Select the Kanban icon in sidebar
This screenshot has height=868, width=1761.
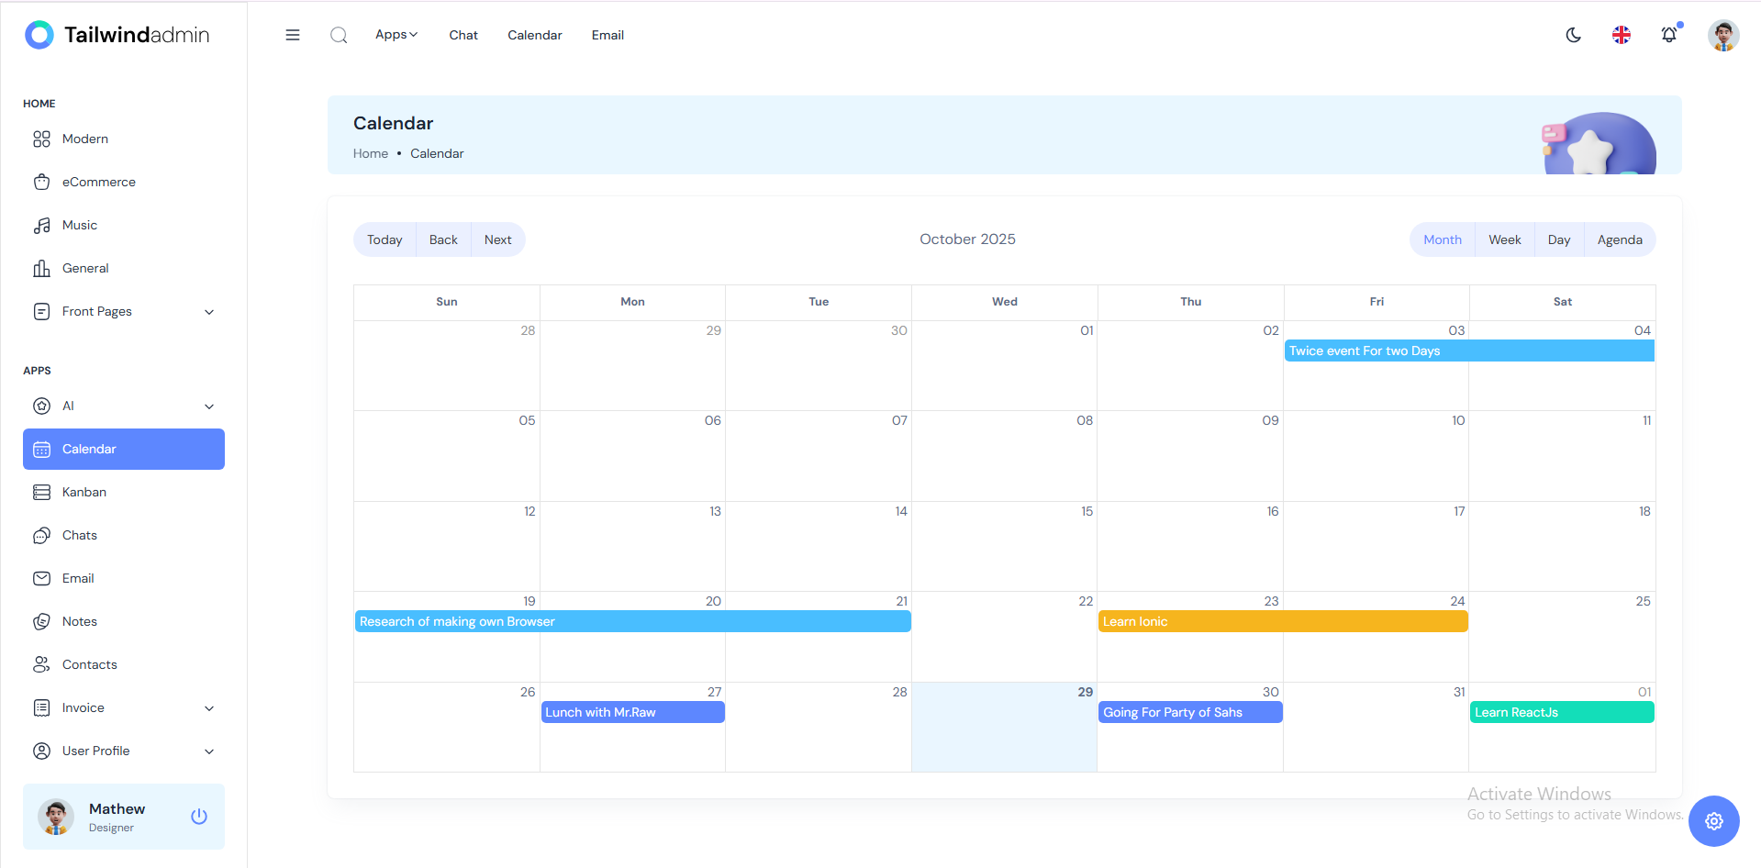point(42,492)
